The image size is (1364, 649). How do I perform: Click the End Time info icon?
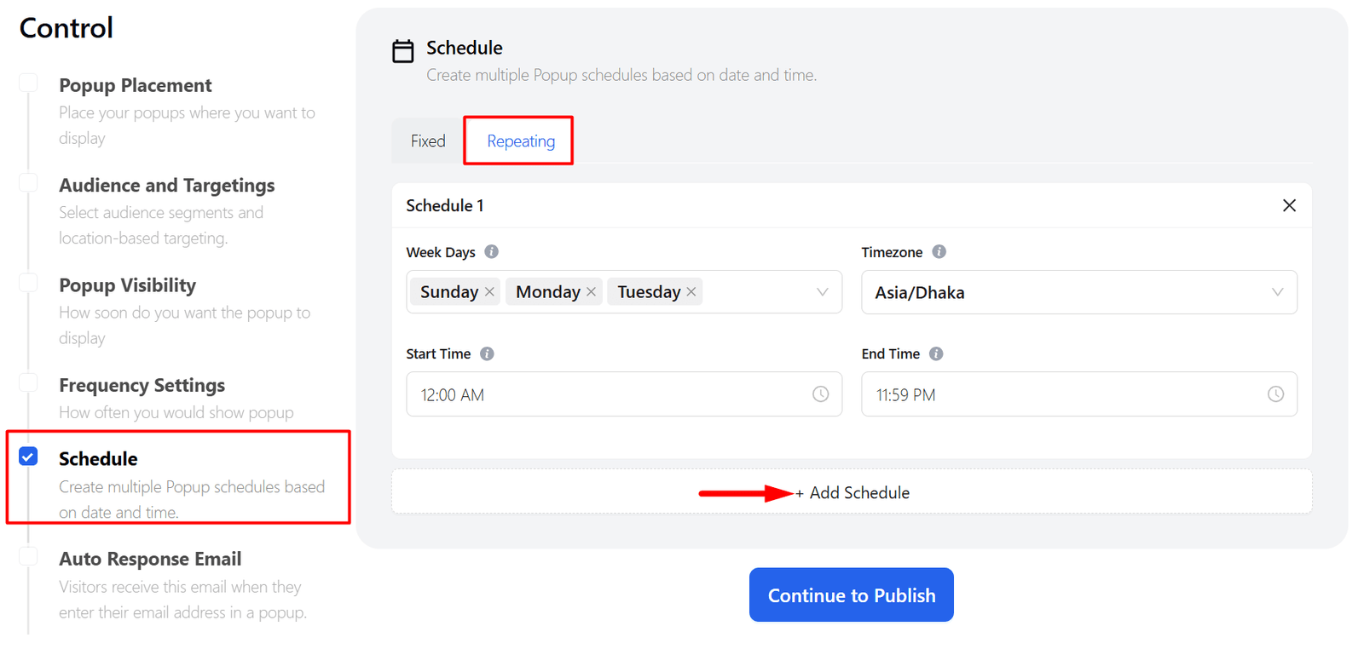[936, 353]
